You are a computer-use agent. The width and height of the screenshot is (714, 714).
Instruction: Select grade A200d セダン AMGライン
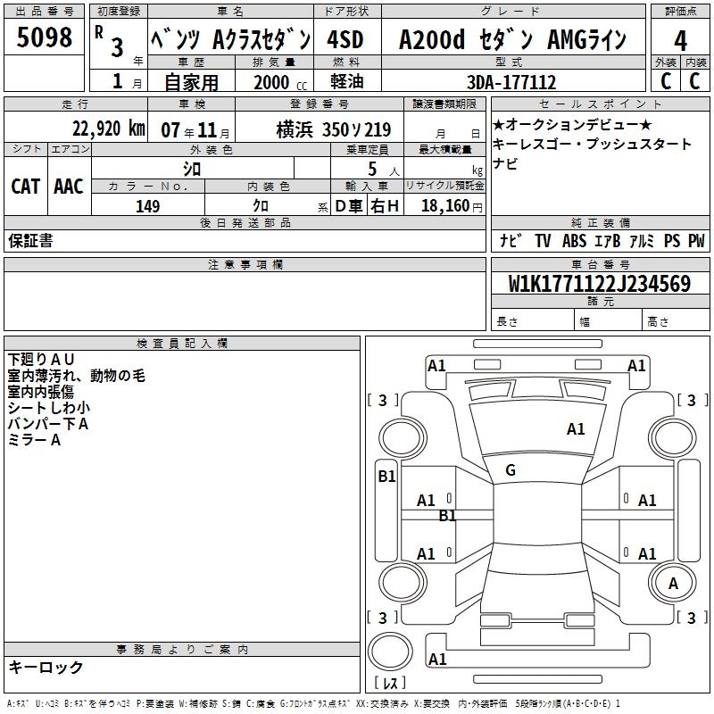coord(512,39)
